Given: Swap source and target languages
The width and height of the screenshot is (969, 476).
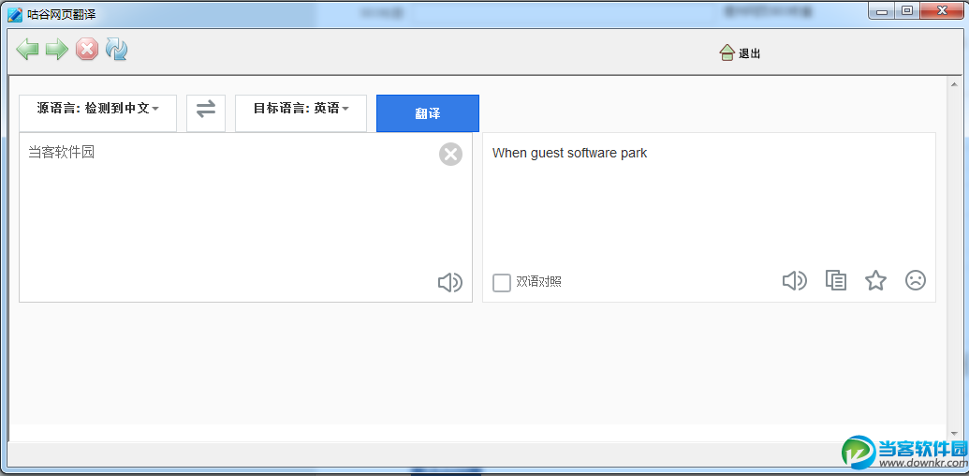Looking at the screenshot, I should pos(206,113).
